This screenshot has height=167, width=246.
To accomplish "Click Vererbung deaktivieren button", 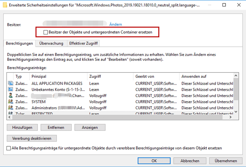I will (32, 138).
